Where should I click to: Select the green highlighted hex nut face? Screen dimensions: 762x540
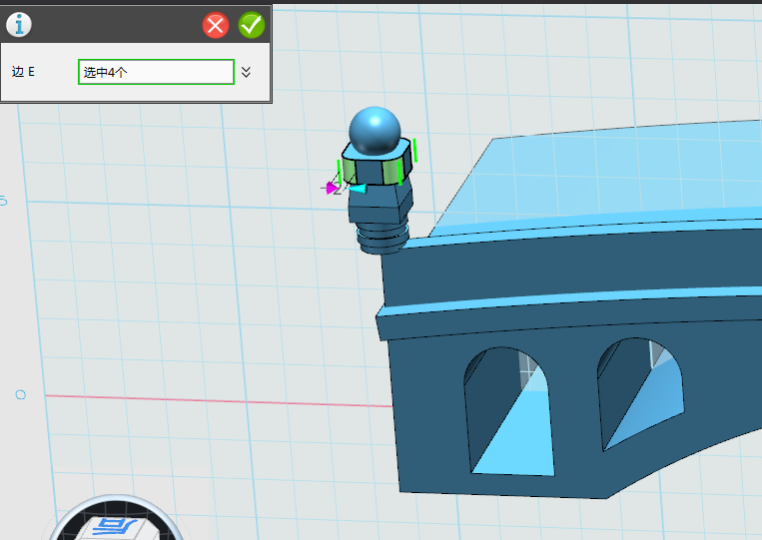389,171
